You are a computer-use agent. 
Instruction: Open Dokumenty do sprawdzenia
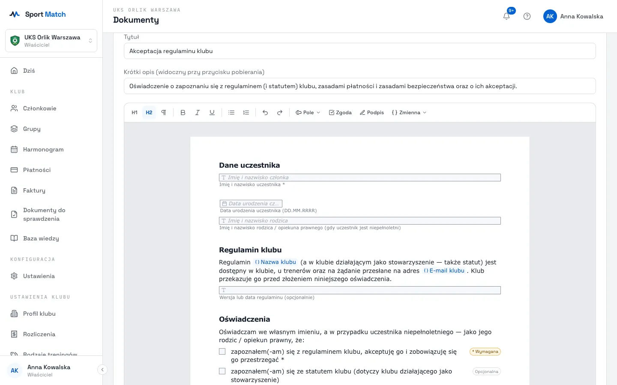coord(51,214)
